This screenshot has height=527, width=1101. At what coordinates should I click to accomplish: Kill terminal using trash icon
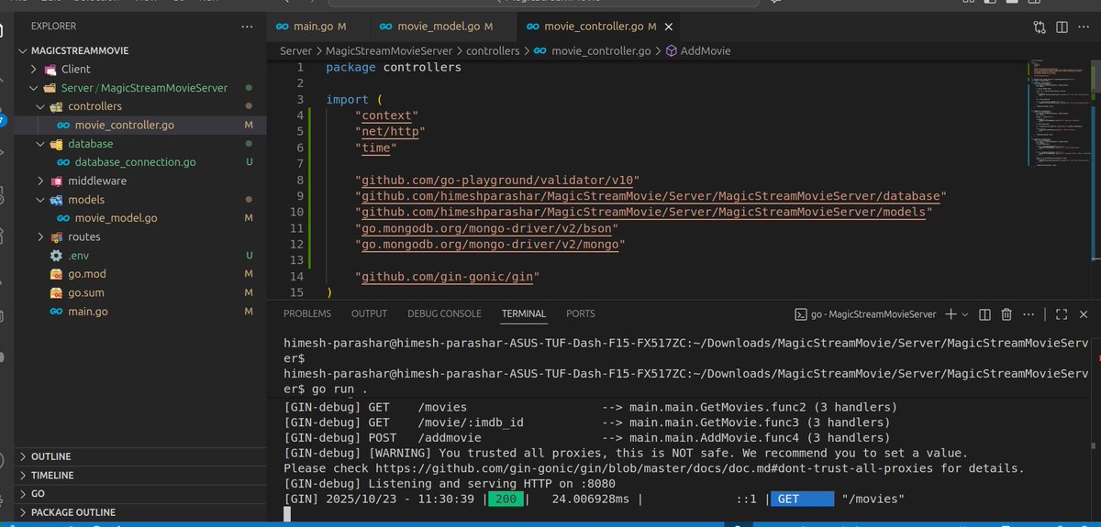click(x=1006, y=313)
